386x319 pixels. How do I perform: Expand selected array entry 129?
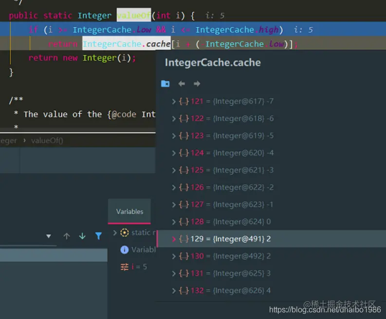click(174, 239)
